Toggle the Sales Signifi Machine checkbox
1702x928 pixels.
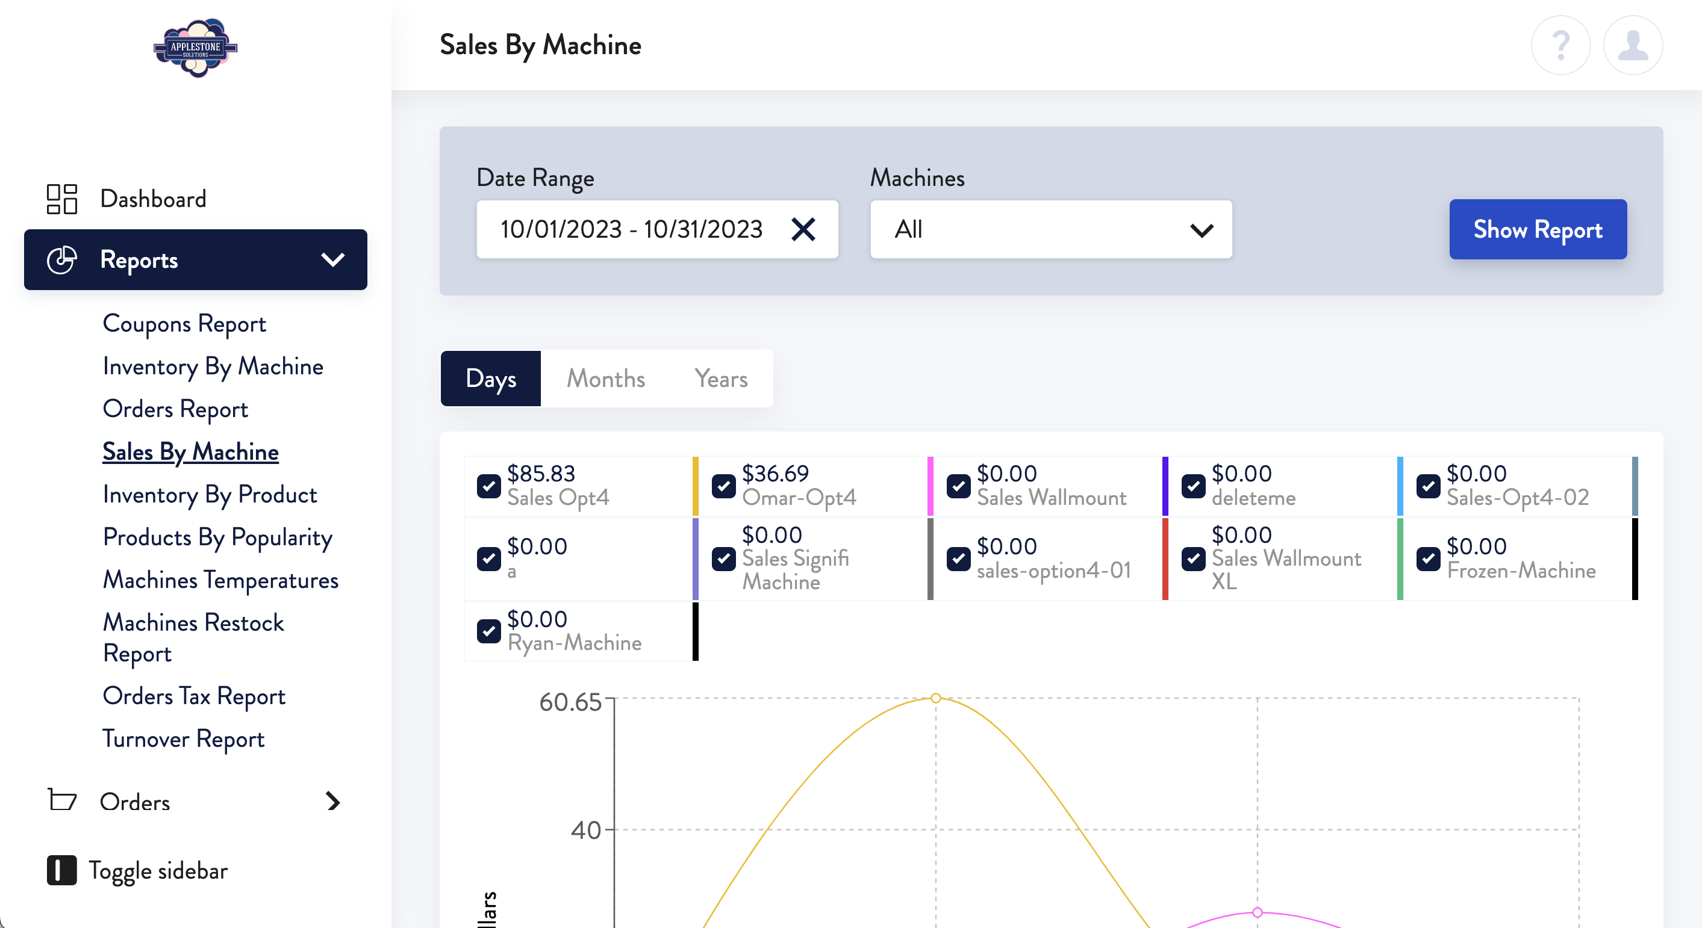click(723, 558)
